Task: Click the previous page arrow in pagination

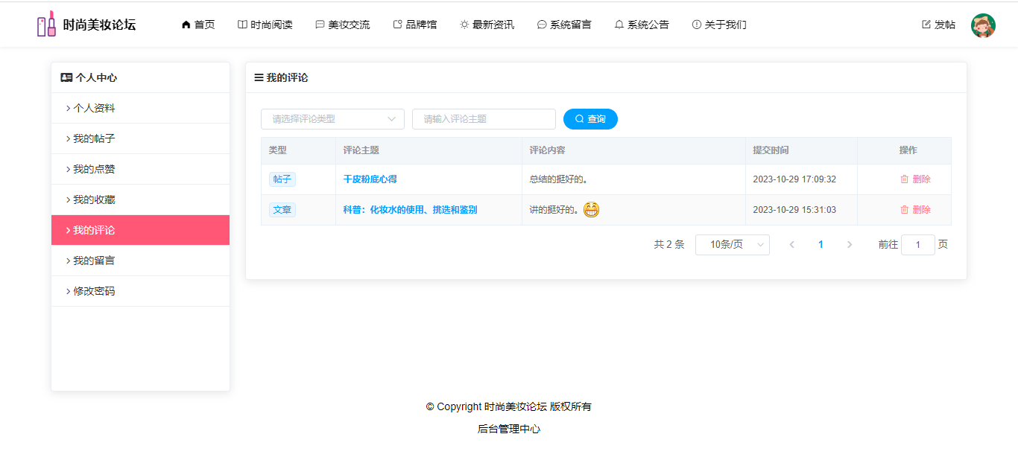Action: (x=791, y=245)
